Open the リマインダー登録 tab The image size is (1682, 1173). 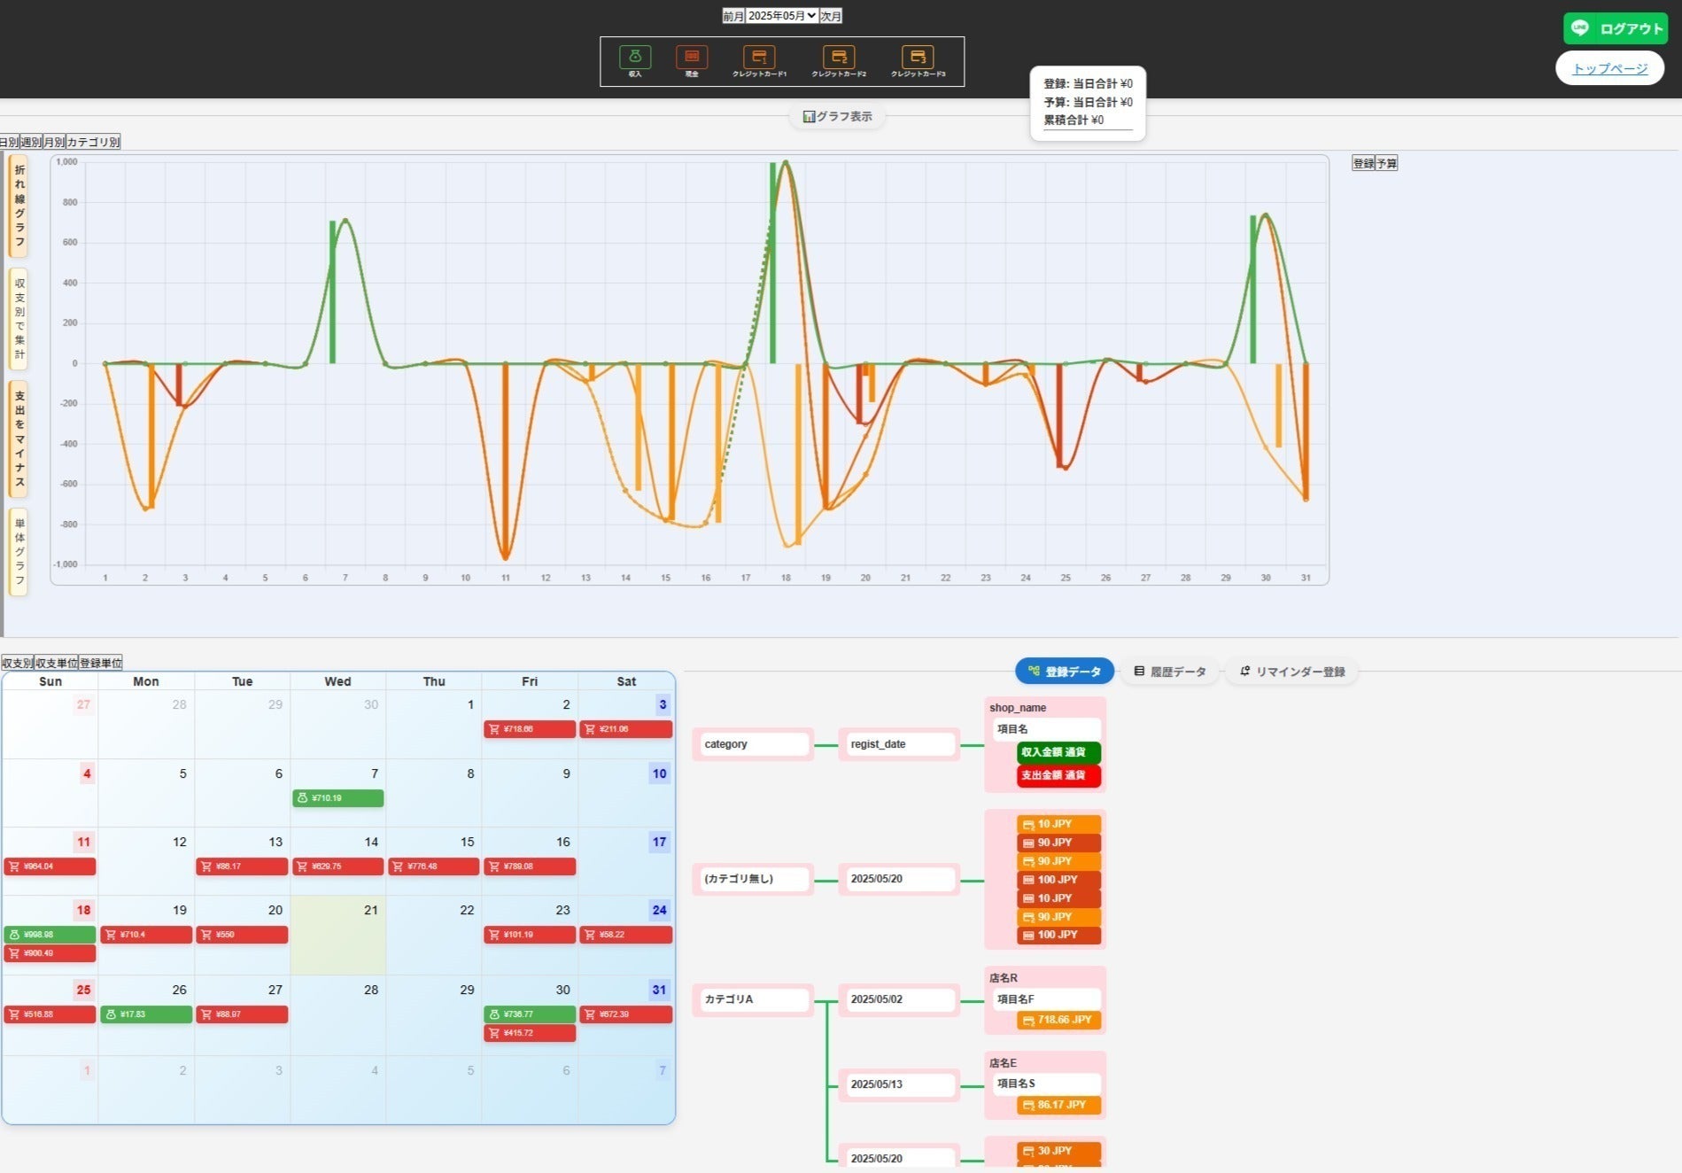(1291, 672)
